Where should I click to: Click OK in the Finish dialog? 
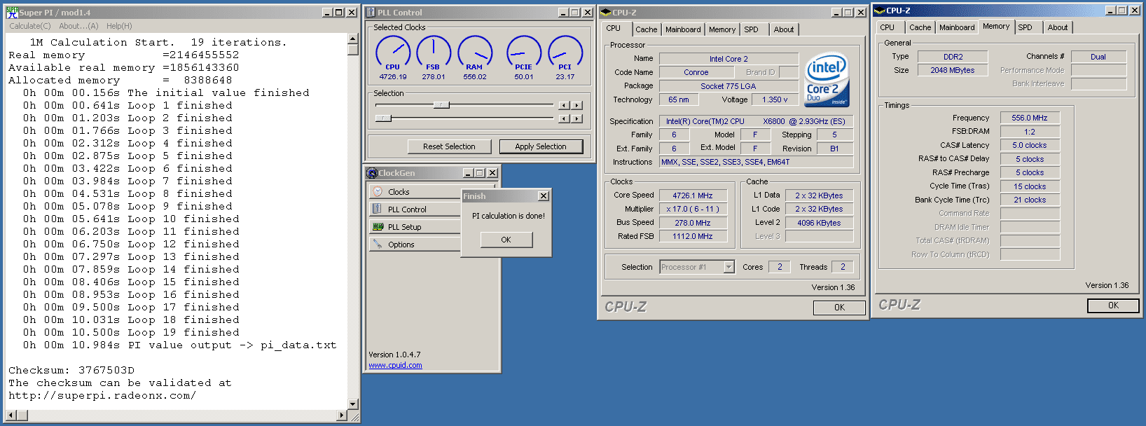pyautogui.click(x=506, y=240)
